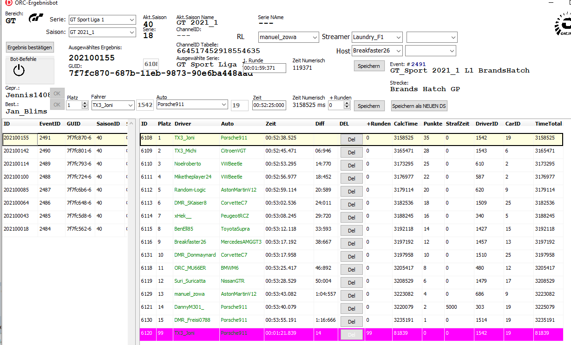Increase the Platz stepper value

click(x=85, y=103)
